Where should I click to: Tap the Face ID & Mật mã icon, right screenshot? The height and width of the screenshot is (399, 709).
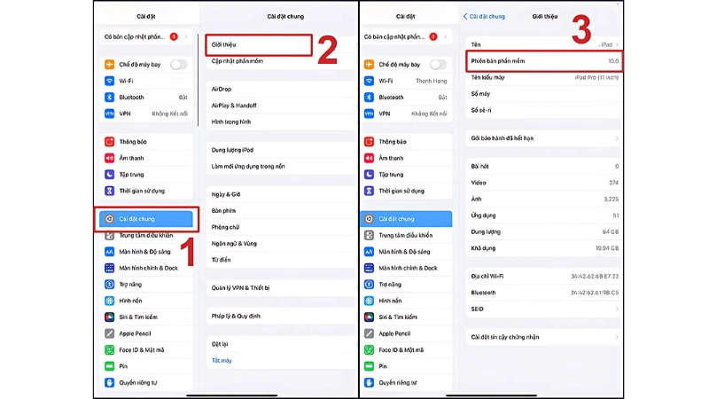coord(369,349)
